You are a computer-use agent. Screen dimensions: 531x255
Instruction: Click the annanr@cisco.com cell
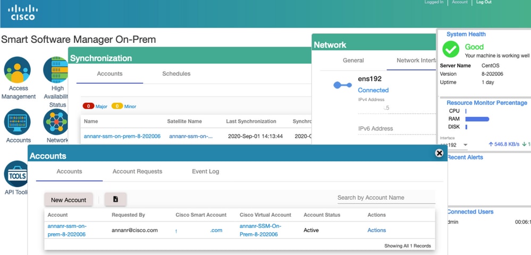135,230
